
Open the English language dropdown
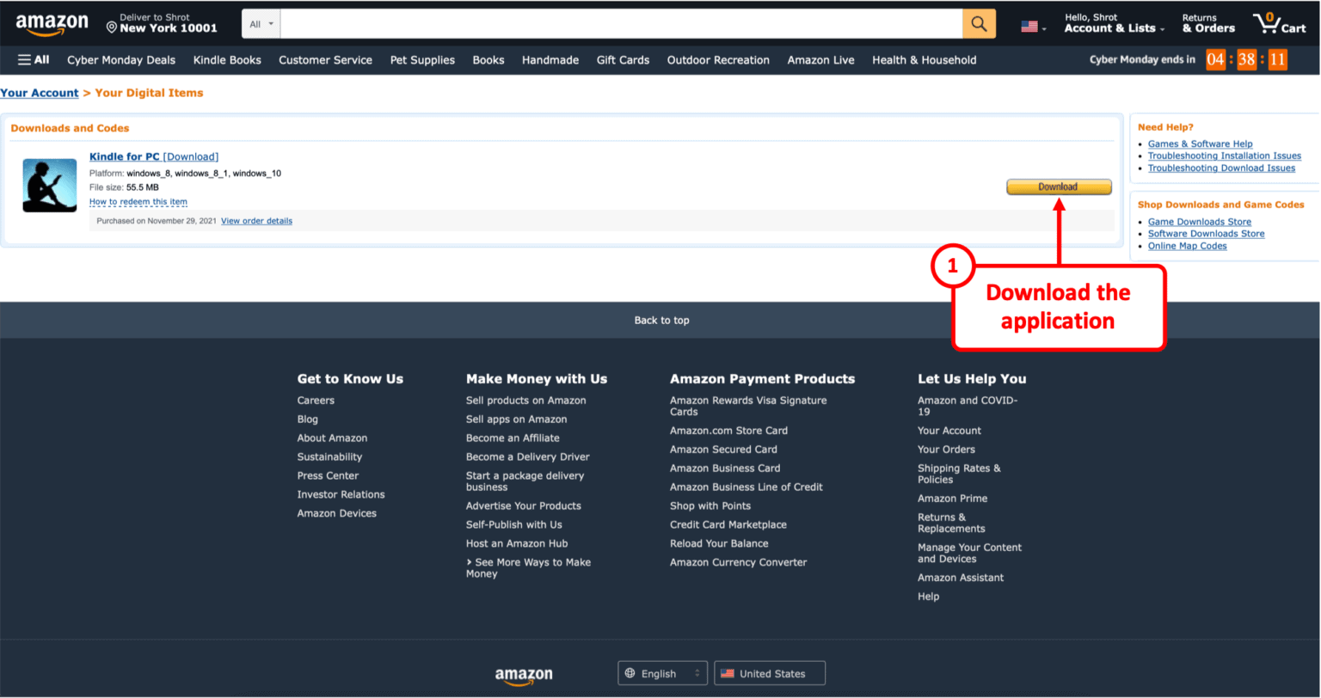[x=662, y=673]
